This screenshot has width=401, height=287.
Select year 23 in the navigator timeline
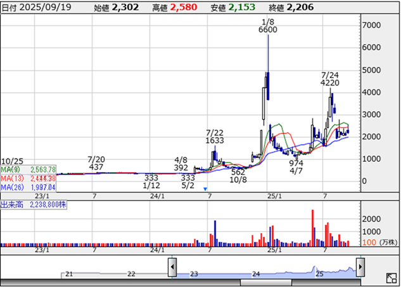coord(194,274)
